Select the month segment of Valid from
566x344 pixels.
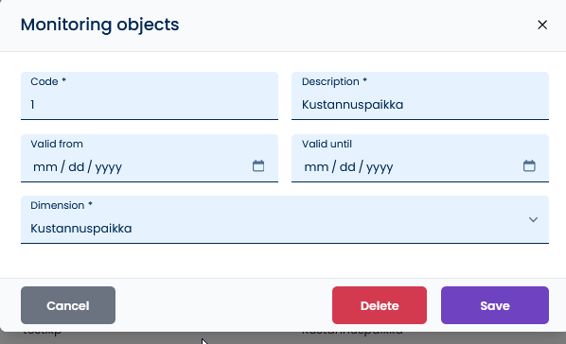point(45,167)
